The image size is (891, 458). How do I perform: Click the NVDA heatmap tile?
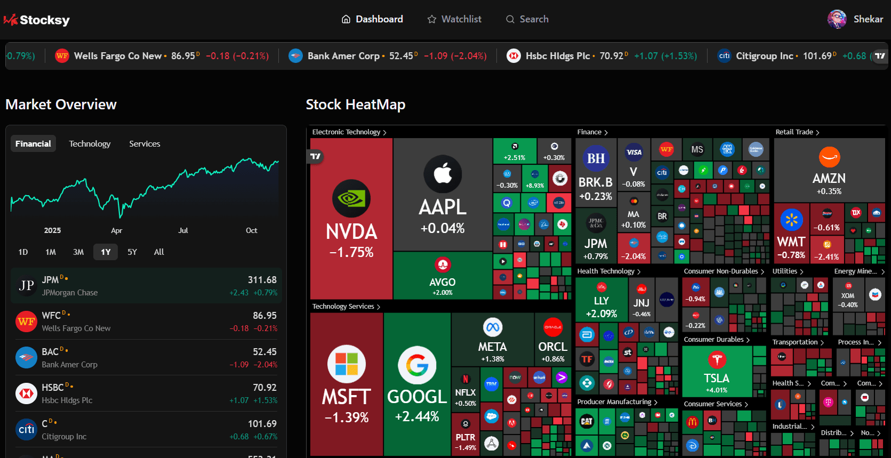click(351, 219)
